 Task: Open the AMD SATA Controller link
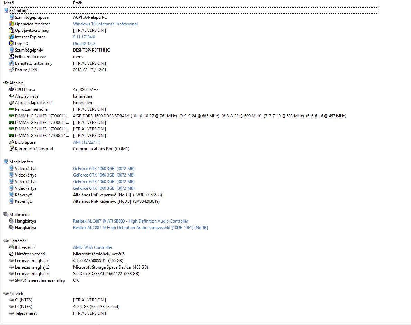[x=93, y=247]
